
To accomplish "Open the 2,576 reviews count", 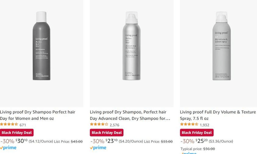I will click(114, 125).
